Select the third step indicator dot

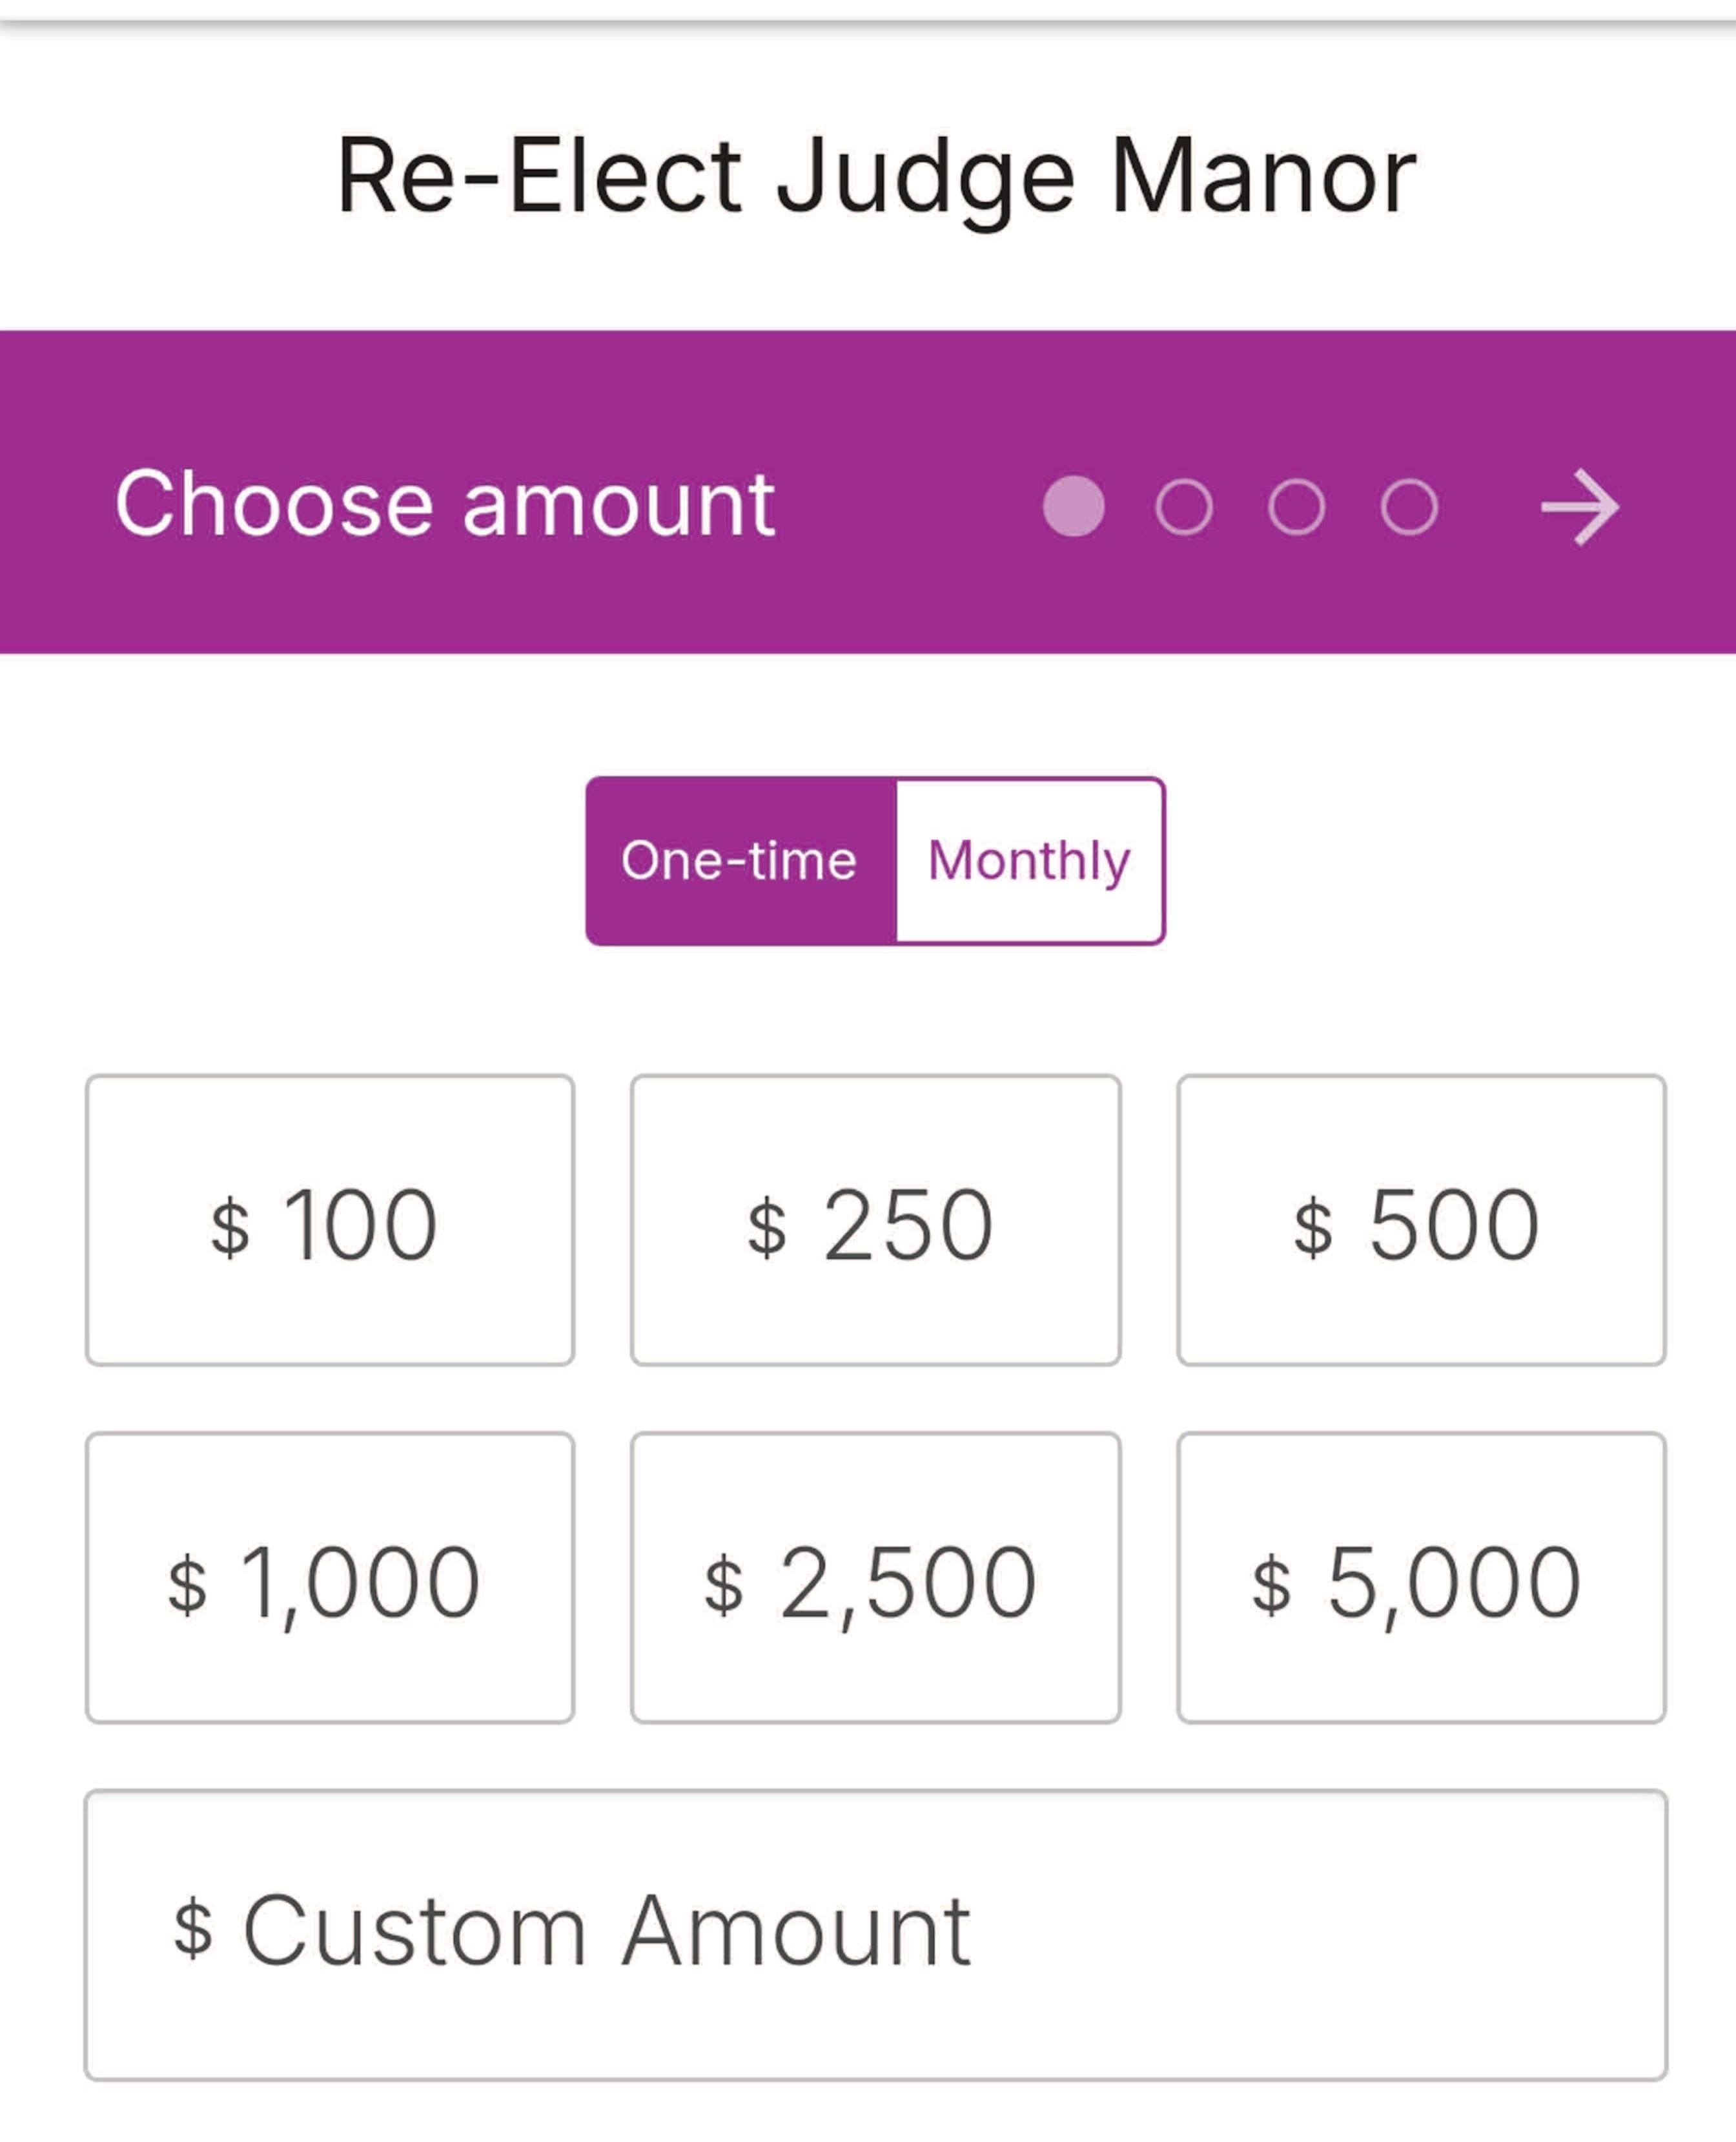1296,506
